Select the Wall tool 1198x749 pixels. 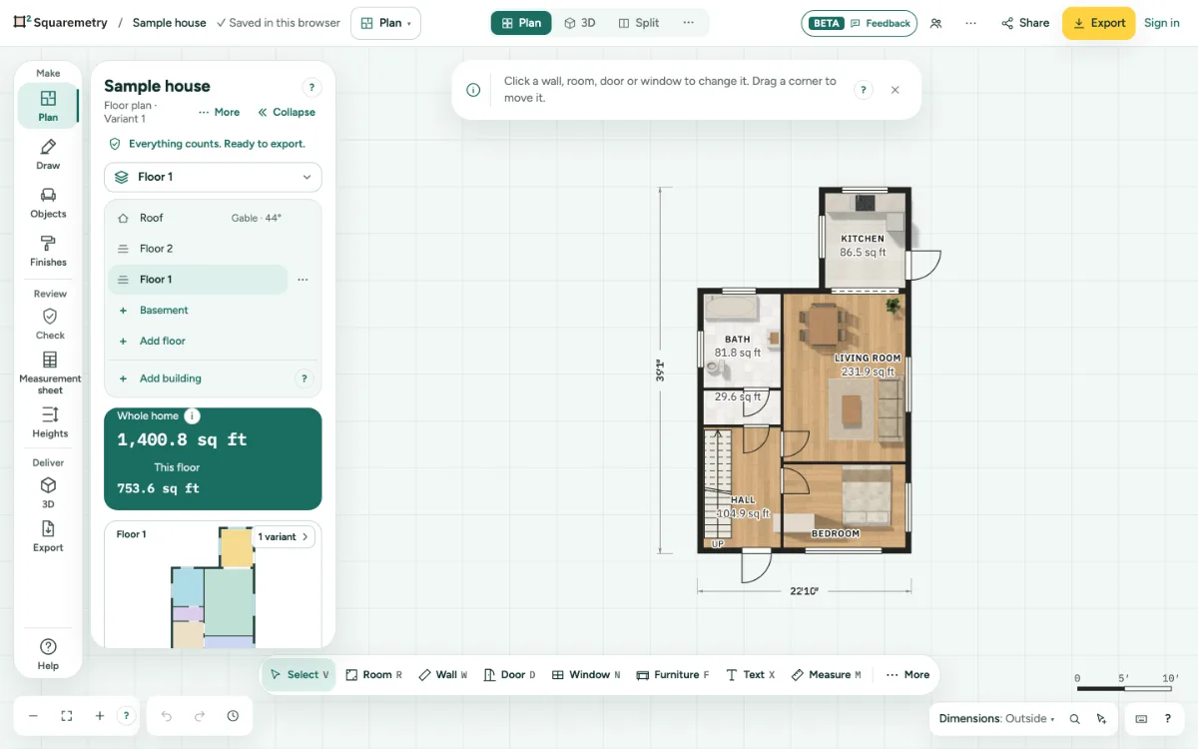(x=442, y=675)
